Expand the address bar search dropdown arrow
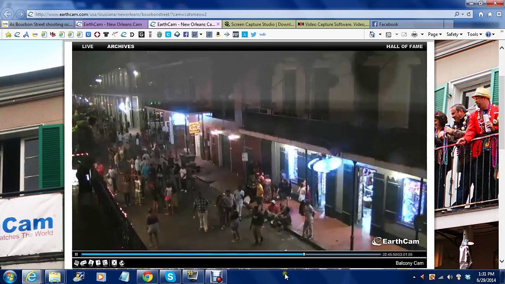Viewport: 505px width, 284px height. pyautogui.click(x=462, y=14)
